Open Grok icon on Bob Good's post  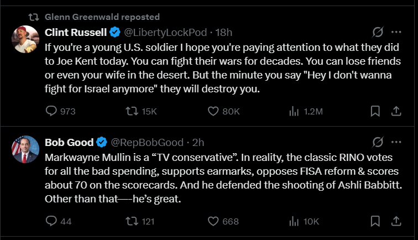(379, 142)
